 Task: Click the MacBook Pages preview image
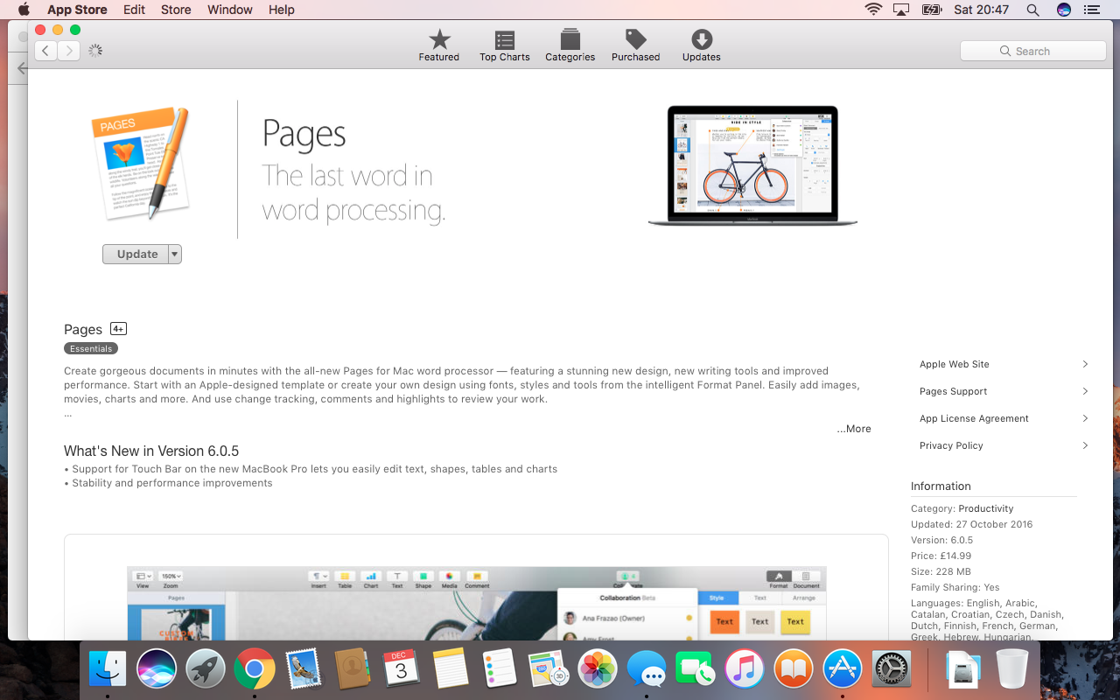(752, 166)
